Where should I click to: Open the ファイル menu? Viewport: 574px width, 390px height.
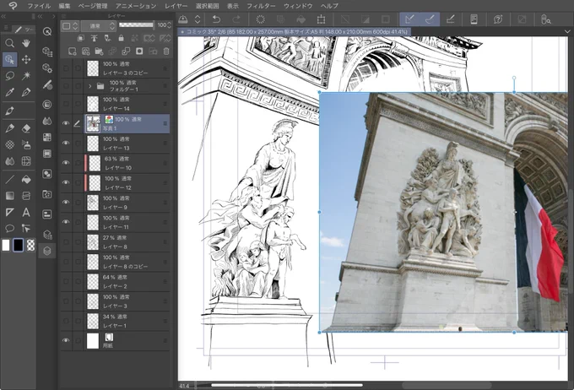pyautogui.click(x=39, y=6)
